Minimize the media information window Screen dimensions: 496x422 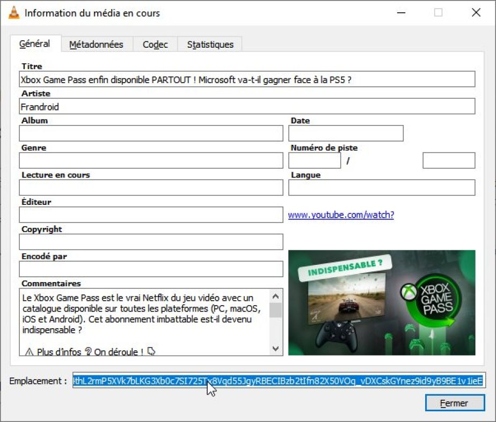click(x=401, y=13)
